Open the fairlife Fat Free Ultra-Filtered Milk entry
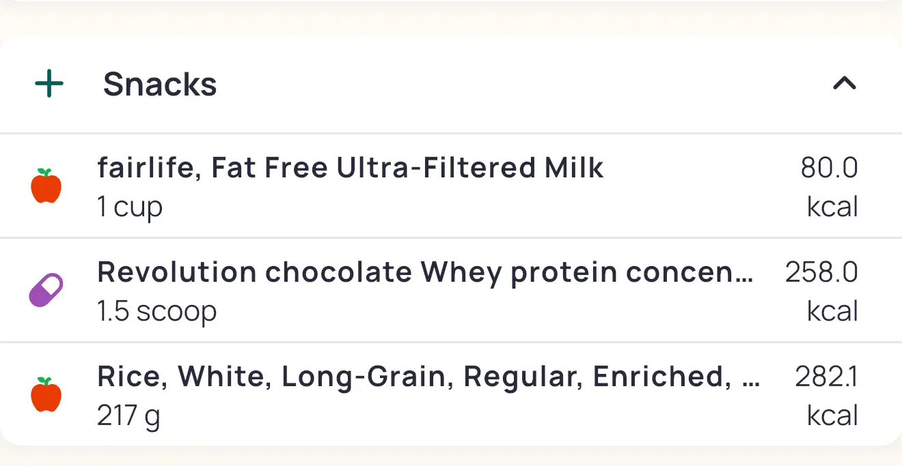Image resolution: width=902 pixels, height=466 pixels. coord(351,168)
